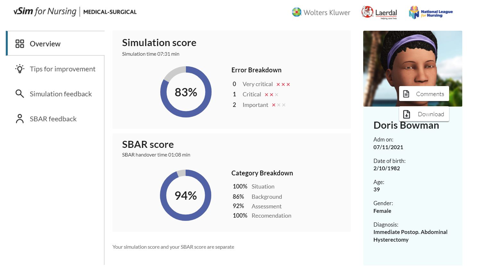Download the simulation report
477x273 pixels.
[x=424, y=114]
